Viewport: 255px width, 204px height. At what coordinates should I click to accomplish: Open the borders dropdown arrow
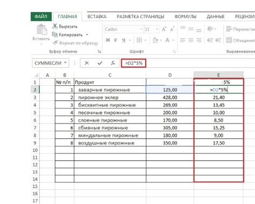coord(145,40)
